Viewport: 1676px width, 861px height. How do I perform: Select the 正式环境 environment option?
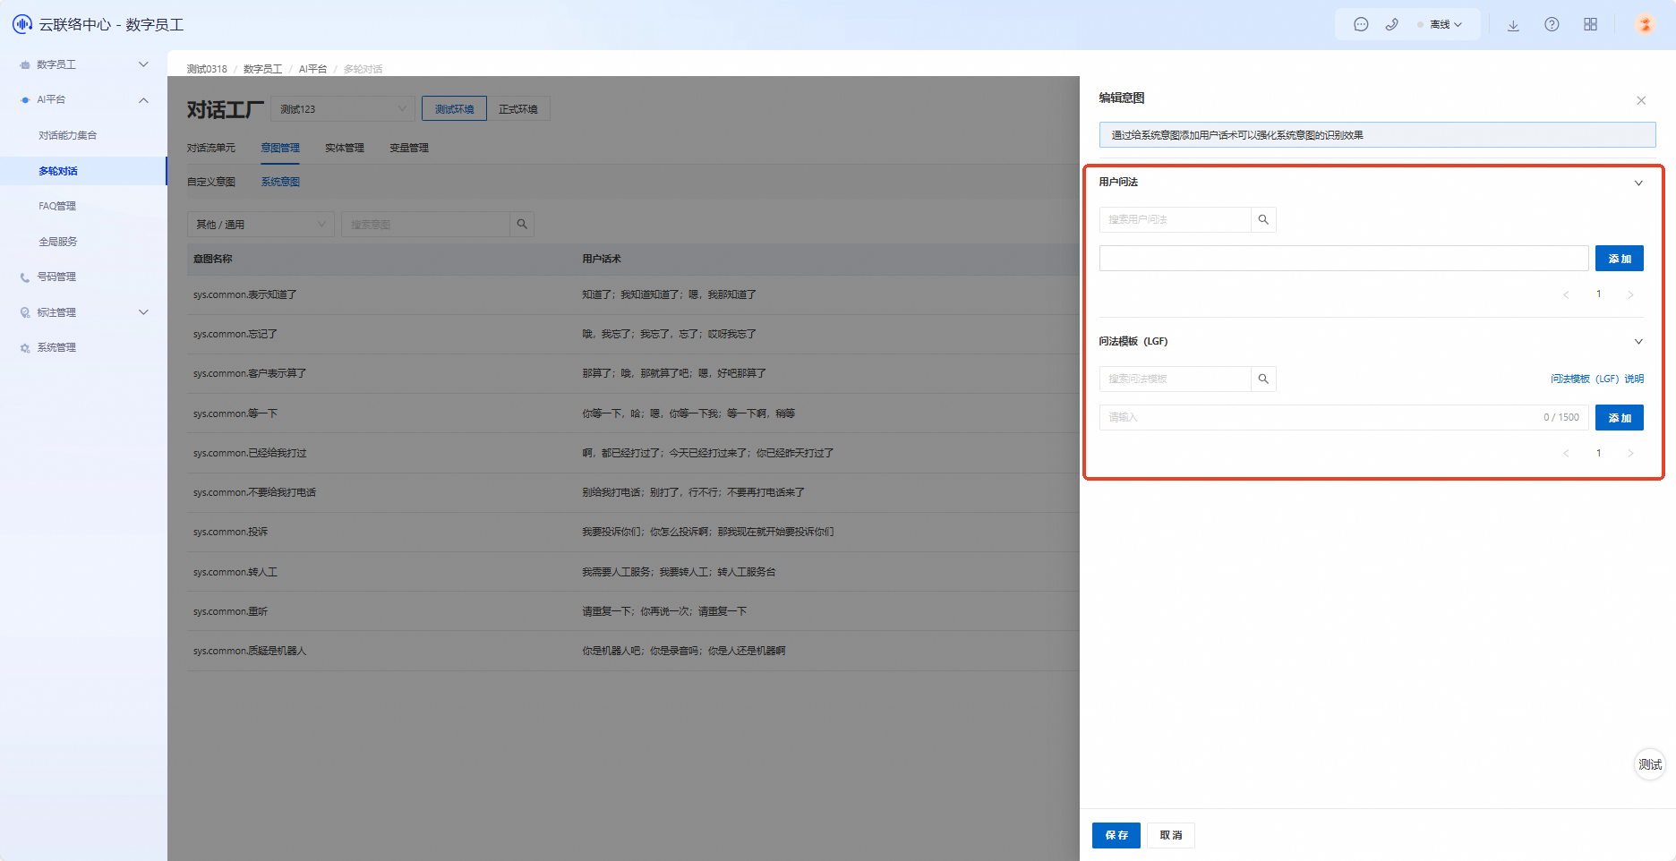coord(518,109)
